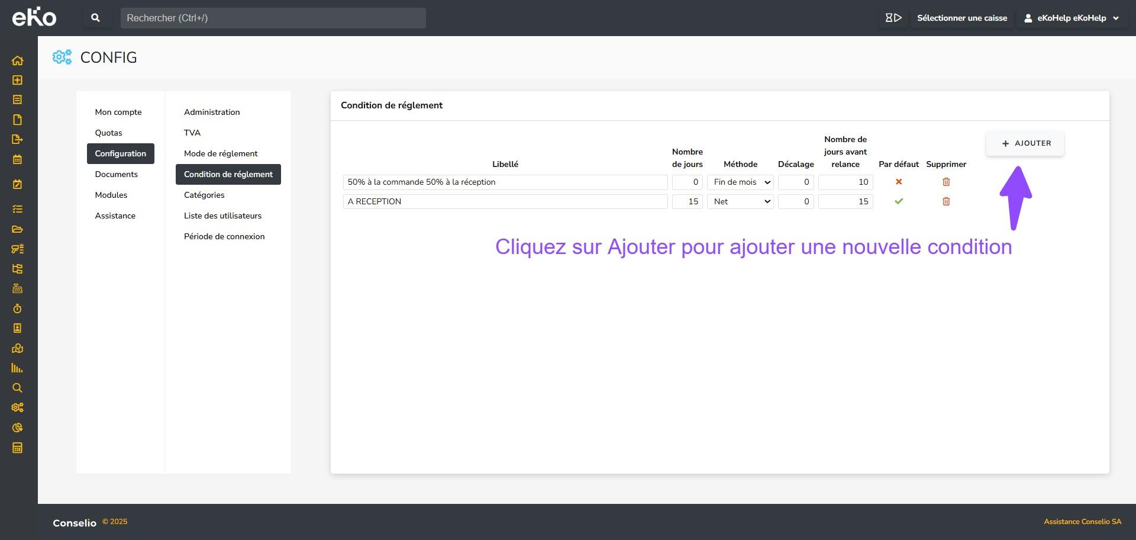Open the pie chart icon in sidebar
The image size is (1136, 540).
point(17,427)
